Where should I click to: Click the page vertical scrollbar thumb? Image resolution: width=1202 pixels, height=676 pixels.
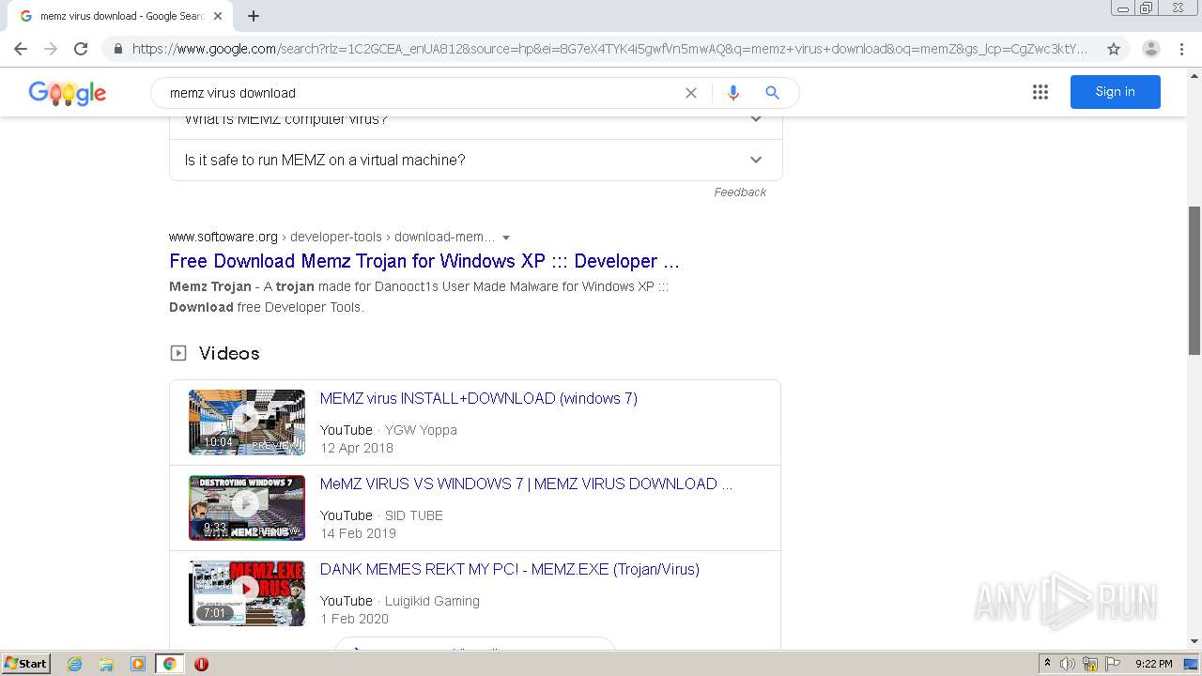1194,280
